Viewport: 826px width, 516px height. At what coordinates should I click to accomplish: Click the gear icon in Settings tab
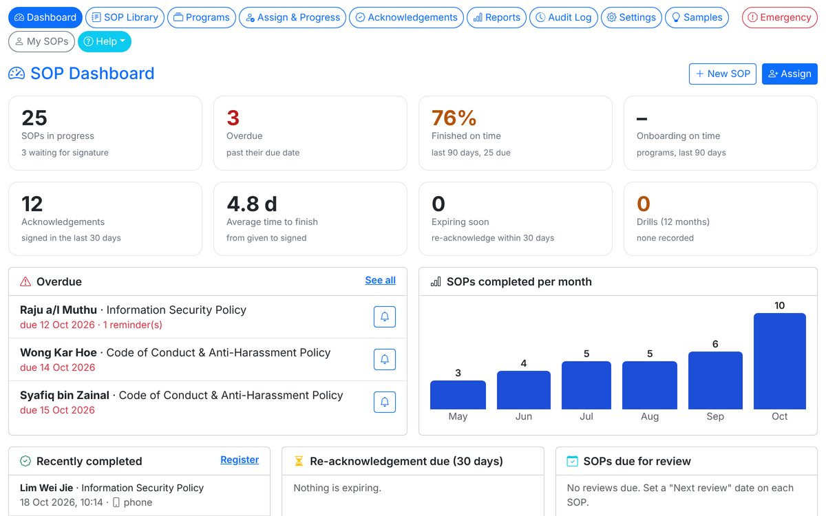point(611,17)
